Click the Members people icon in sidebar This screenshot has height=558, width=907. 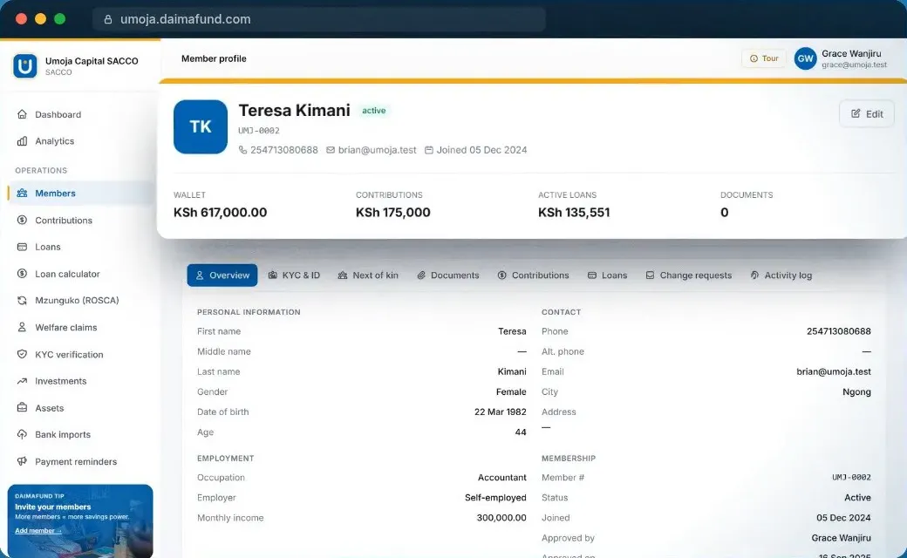(x=22, y=194)
